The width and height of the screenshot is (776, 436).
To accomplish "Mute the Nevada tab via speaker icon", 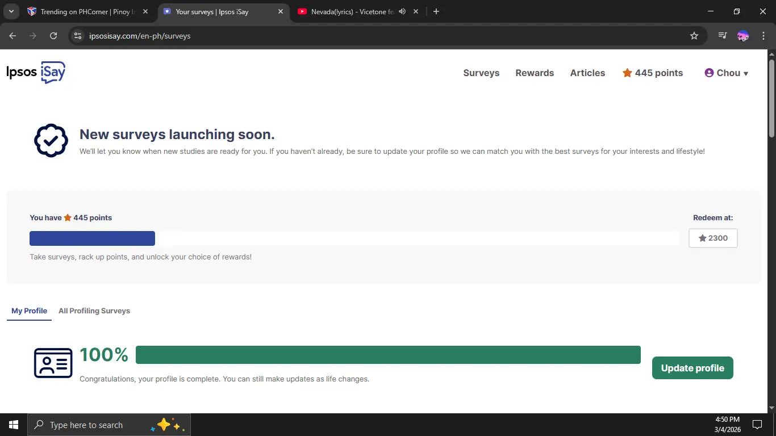I will pyautogui.click(x=402, y=11).
